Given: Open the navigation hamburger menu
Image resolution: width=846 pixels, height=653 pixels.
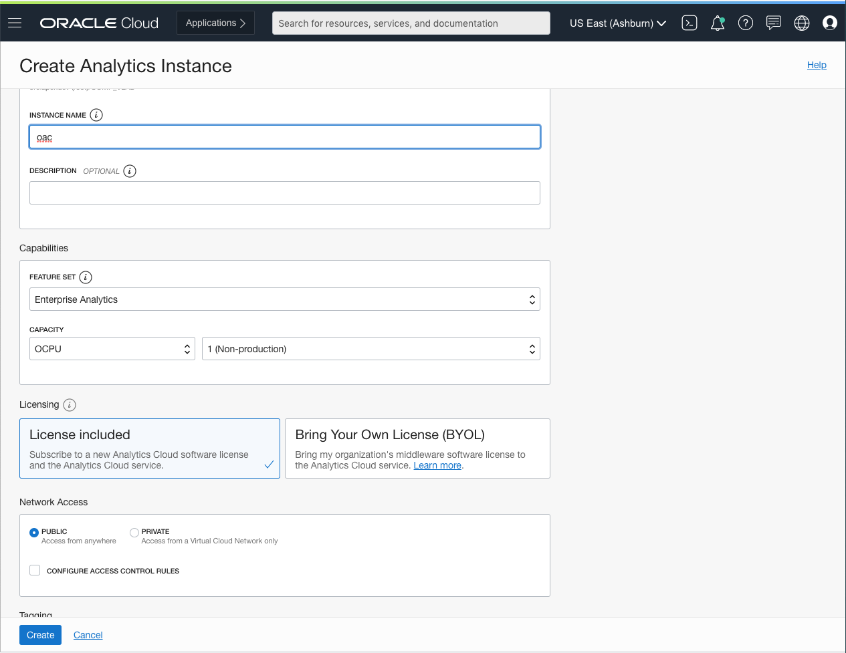Looking at the screenshot, I should click(x=14, y=22).
